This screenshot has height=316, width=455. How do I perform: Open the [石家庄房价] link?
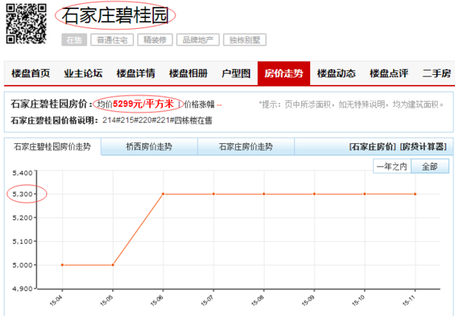click(372, 147)
